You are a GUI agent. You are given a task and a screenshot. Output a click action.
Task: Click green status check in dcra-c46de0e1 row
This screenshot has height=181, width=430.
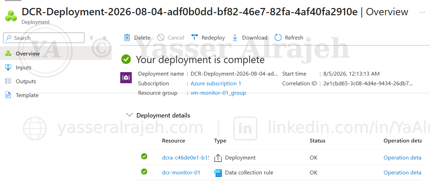click(144, 156)
